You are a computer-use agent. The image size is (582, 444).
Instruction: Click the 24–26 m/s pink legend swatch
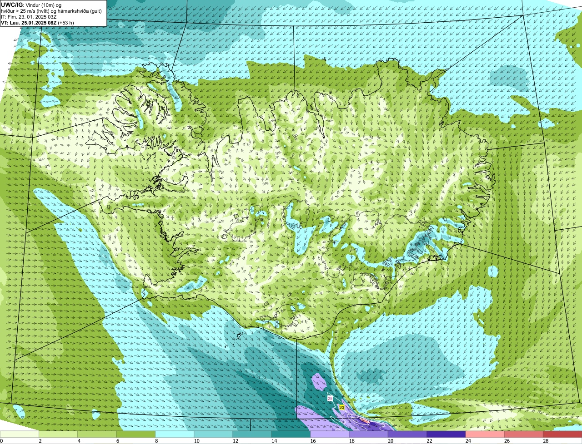tap(485, 434)
